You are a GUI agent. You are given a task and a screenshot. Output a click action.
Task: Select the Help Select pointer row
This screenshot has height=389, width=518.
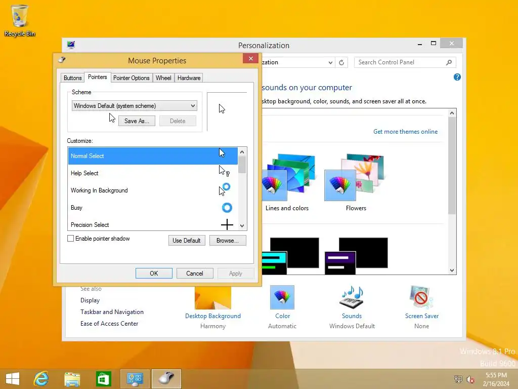pos(153,173)
